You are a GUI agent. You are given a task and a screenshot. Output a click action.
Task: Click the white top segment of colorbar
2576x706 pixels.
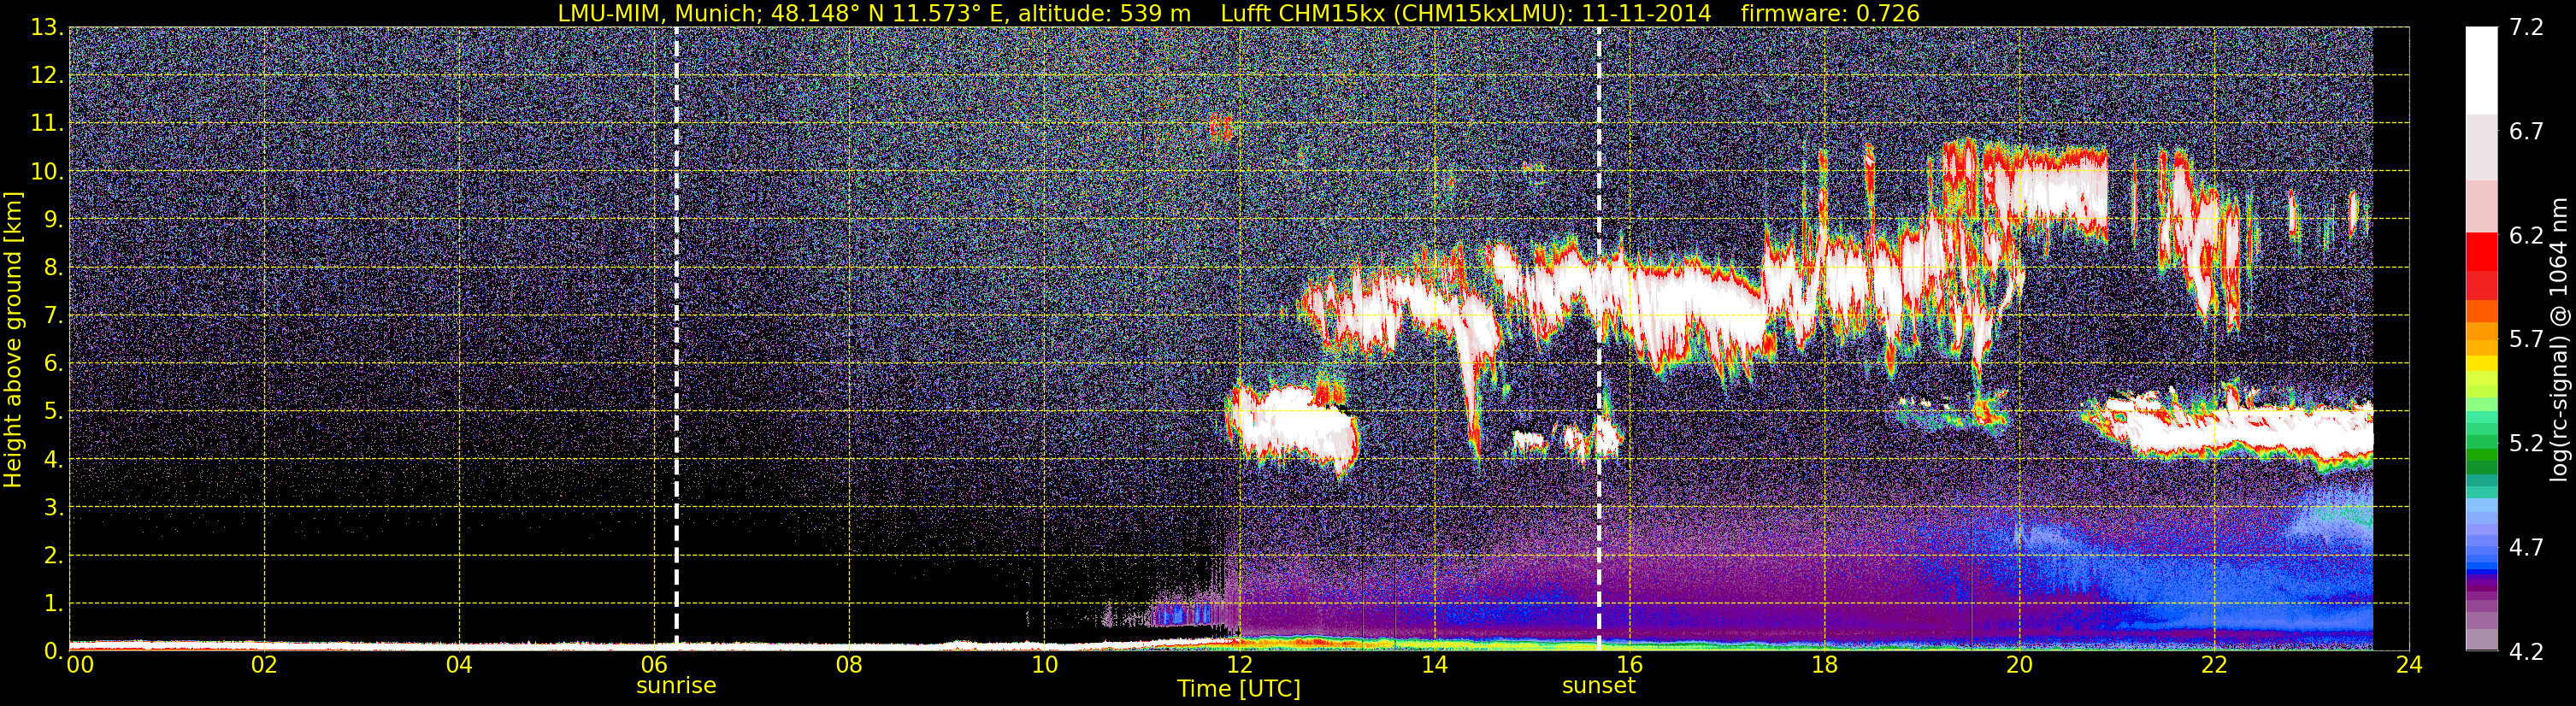tap(2480, 70)
